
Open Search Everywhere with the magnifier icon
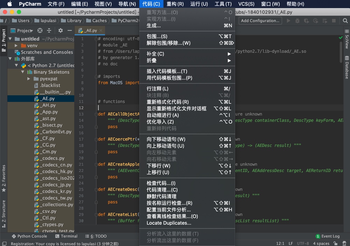pos(344,21)
